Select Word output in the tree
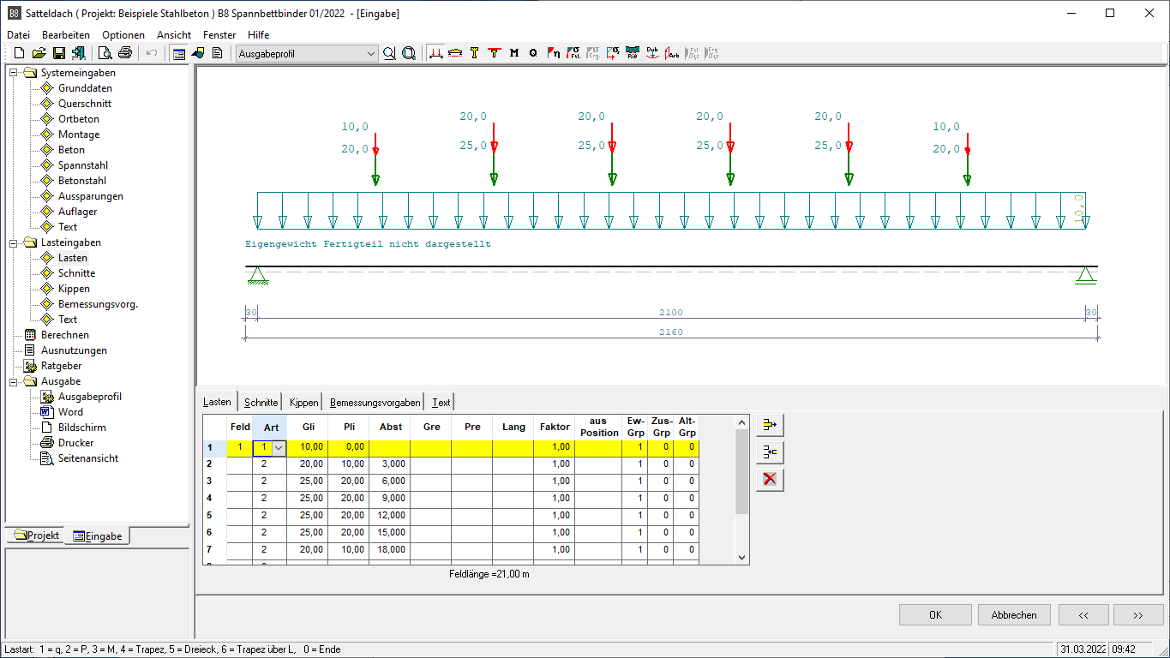The width and height of the screenshot is (1170, 658). [x=70, y=412]
